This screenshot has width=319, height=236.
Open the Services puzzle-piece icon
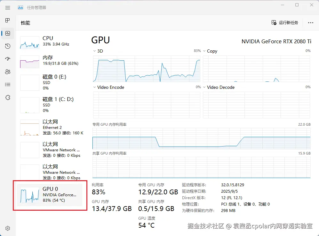(8, 97)
